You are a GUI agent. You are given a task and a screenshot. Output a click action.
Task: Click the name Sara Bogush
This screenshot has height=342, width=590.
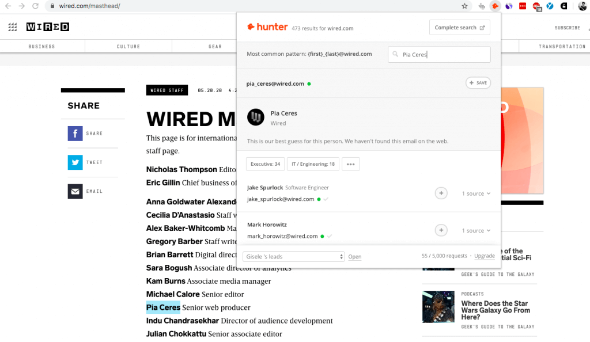(169, 268)
